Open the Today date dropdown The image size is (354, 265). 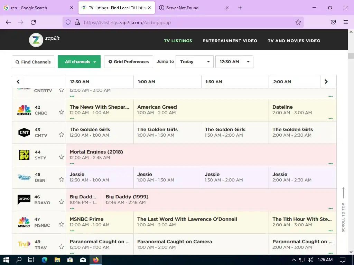coord(194,61)
